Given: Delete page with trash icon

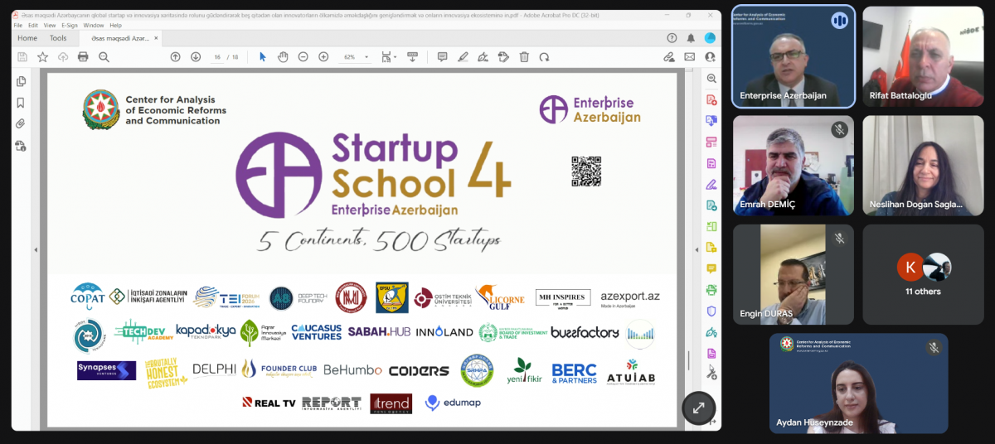Looking at the screenshot, I should click(524, 56).
